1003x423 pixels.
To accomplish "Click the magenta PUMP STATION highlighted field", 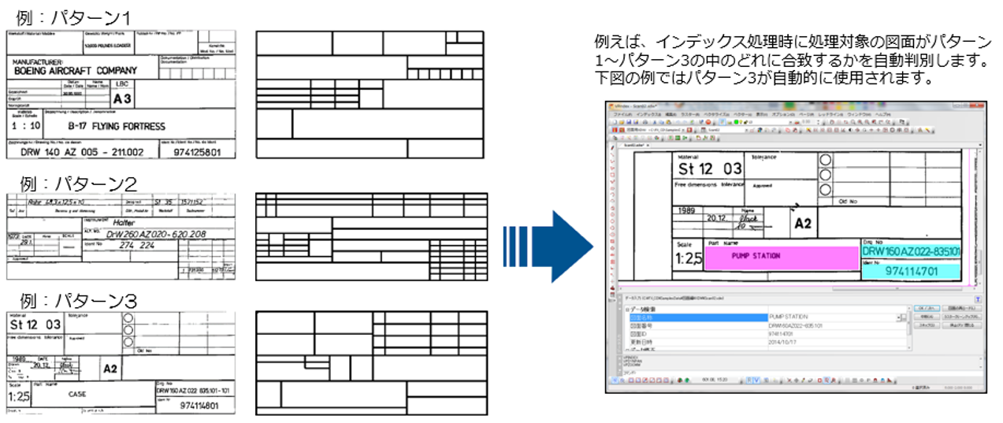I will pos(778,257).
